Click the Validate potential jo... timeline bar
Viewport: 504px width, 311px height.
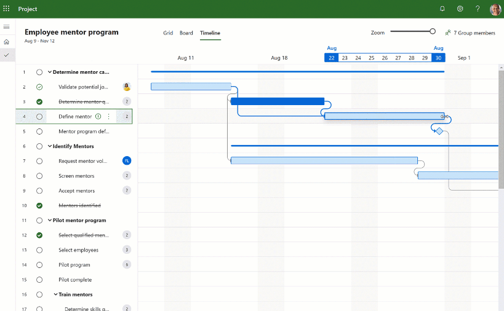191,86
